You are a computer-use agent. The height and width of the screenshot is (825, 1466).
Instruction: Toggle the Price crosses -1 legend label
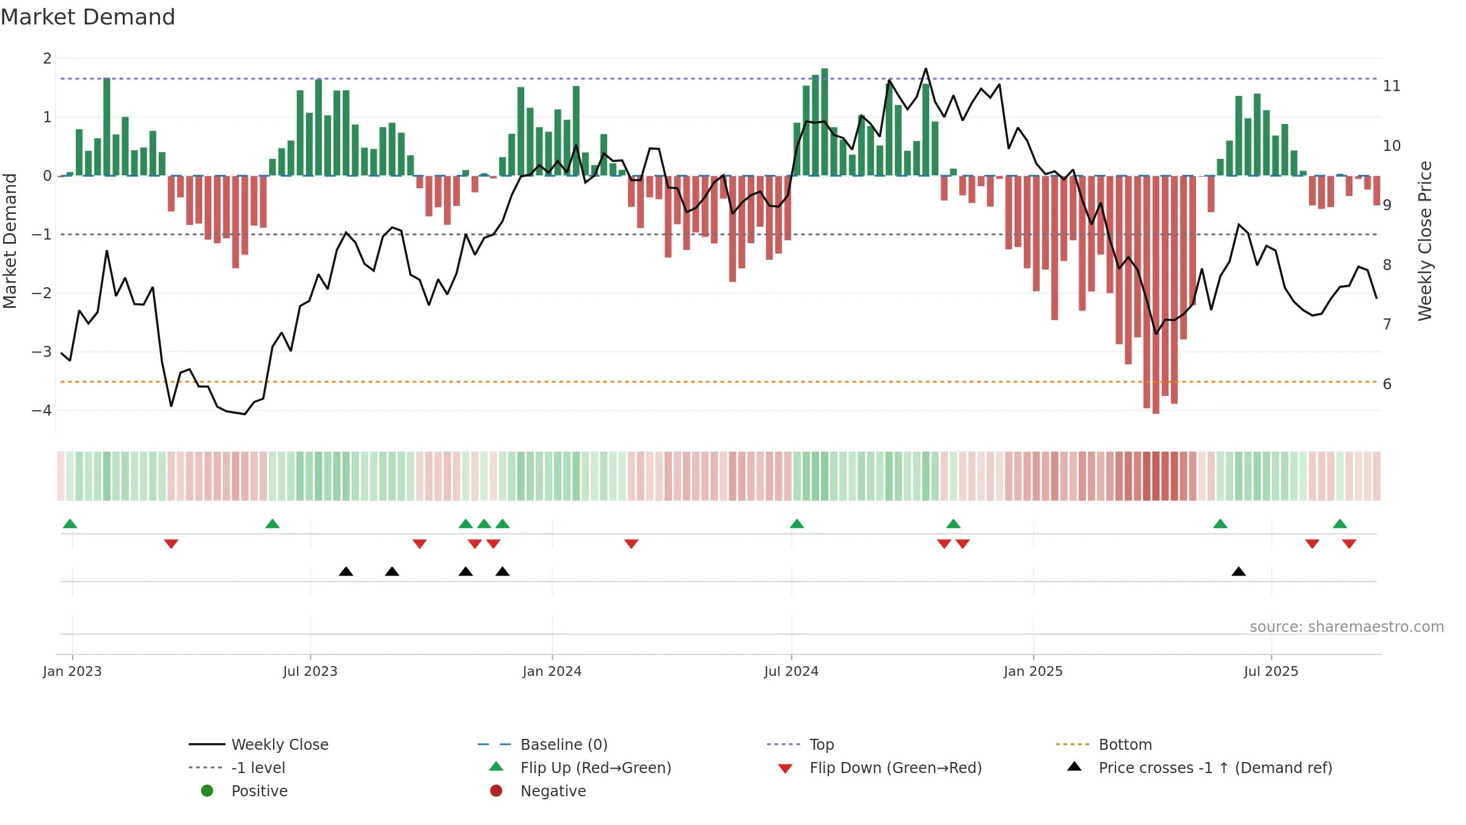[1216, 768]
